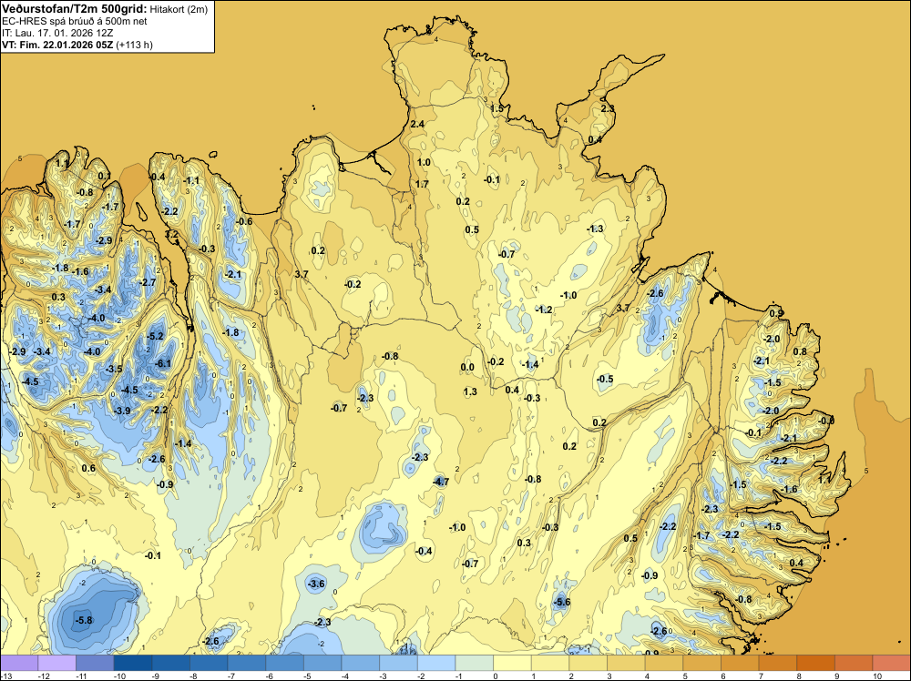Click the -0.5 temperature reading
Image resolution: width=911 pixels, height=681 pixels.
tap(605, 379)
